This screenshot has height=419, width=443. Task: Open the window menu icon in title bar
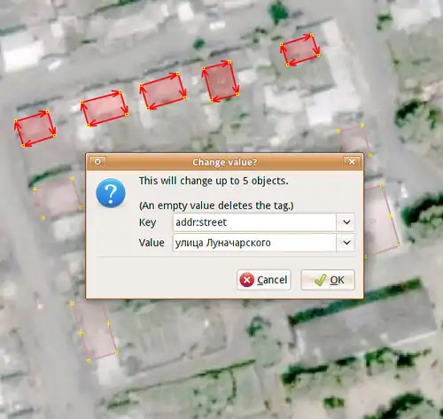click(97, 162)
